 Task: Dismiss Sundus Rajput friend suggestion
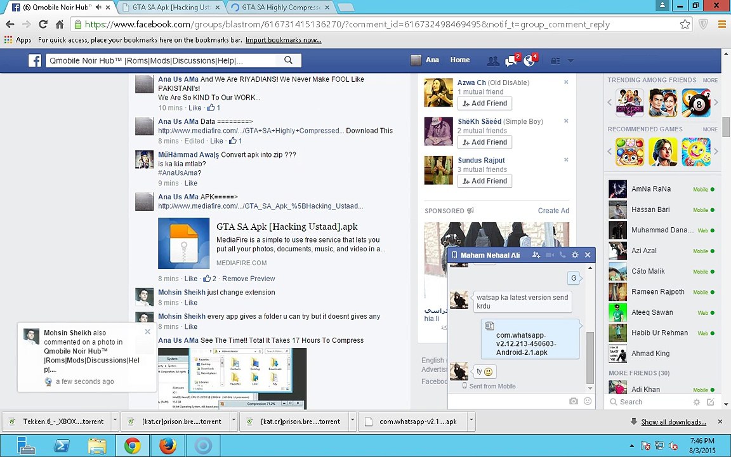point(566,159)
